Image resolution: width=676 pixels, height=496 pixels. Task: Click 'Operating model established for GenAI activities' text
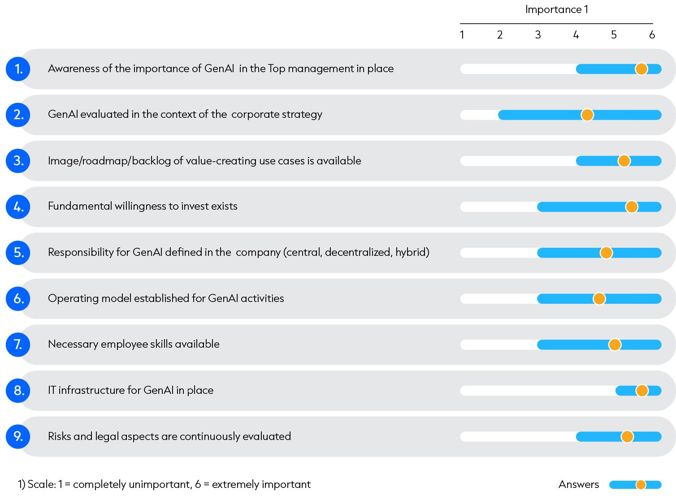coord(166,298)
